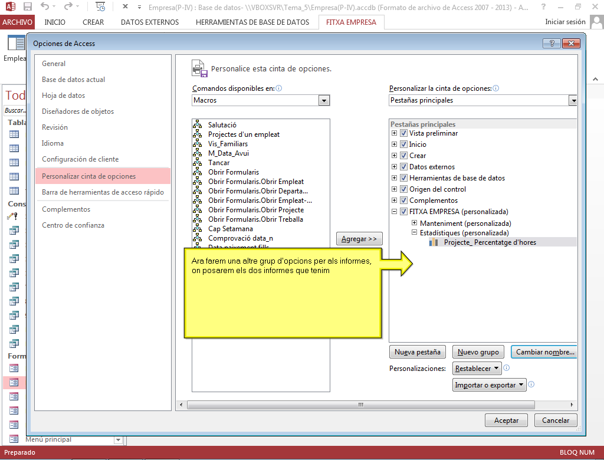Click the info icon next to Restablecer

click(507, 368)
